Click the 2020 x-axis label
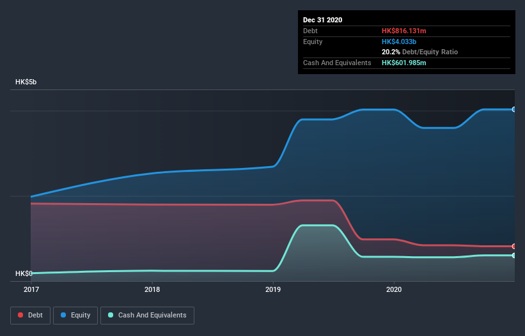Viewport: 525px width, 336px height. click(394, 289)
